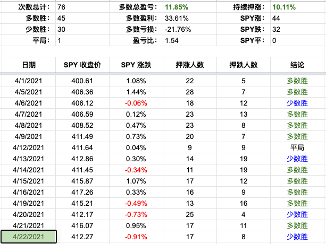Click the 4/12/2021 date cell

(x=29, y=148)
